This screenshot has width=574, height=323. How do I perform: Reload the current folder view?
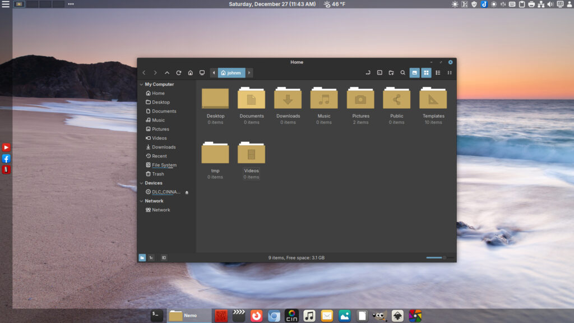(179, 73)
